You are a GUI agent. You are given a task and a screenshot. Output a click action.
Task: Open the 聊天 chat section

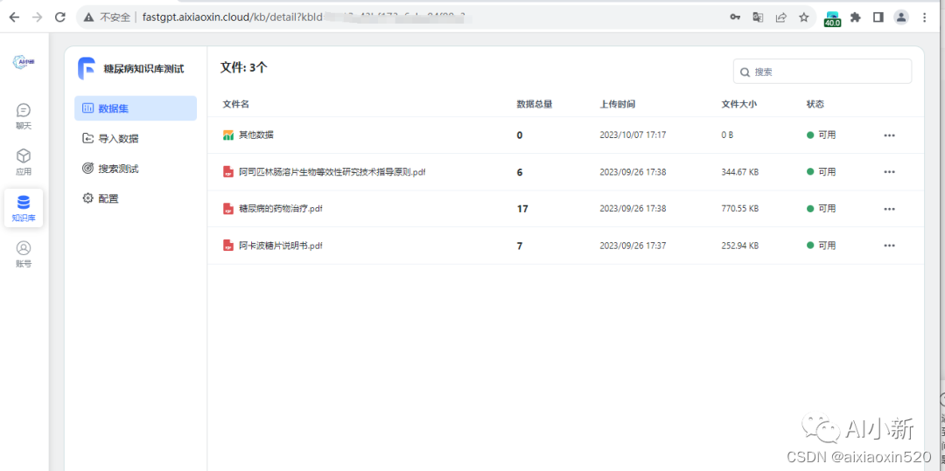pyautogui.click(x=24, y=117)
